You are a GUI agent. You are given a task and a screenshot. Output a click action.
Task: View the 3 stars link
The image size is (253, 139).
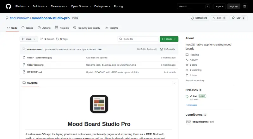(x=191, y=65)
